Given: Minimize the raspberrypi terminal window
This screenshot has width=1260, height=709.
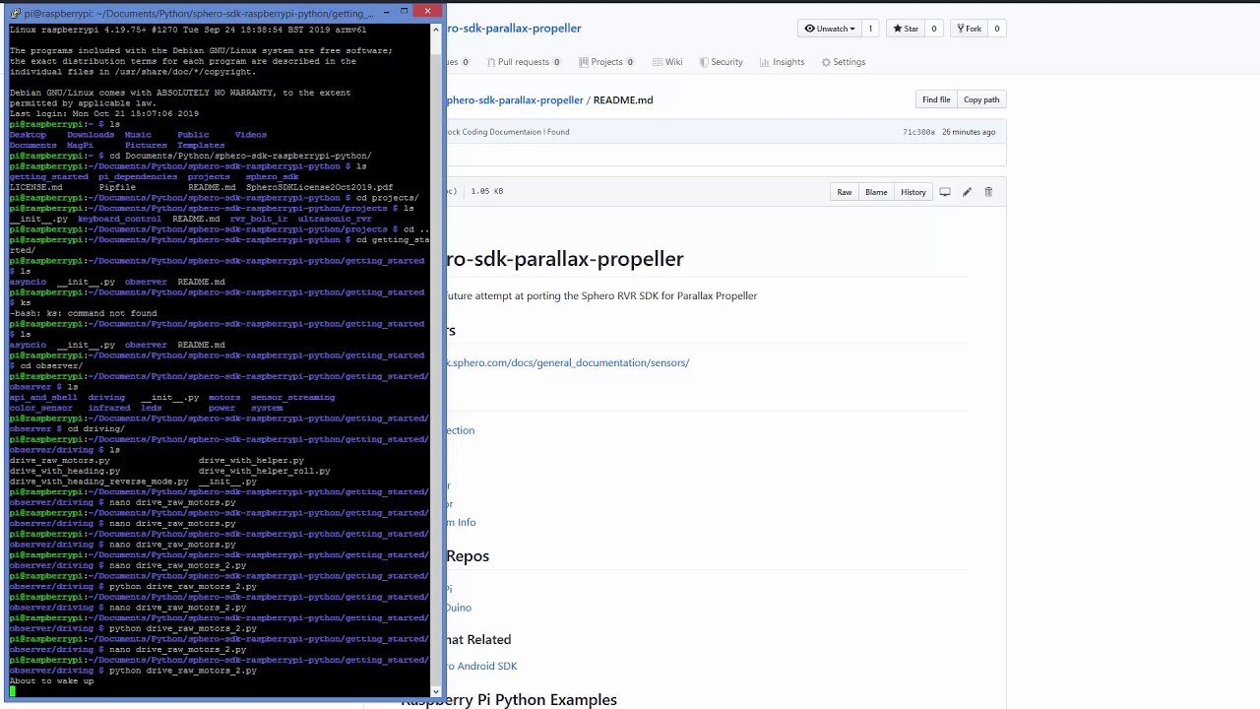Looking at the screenshot, I should (x=386, y=11).
